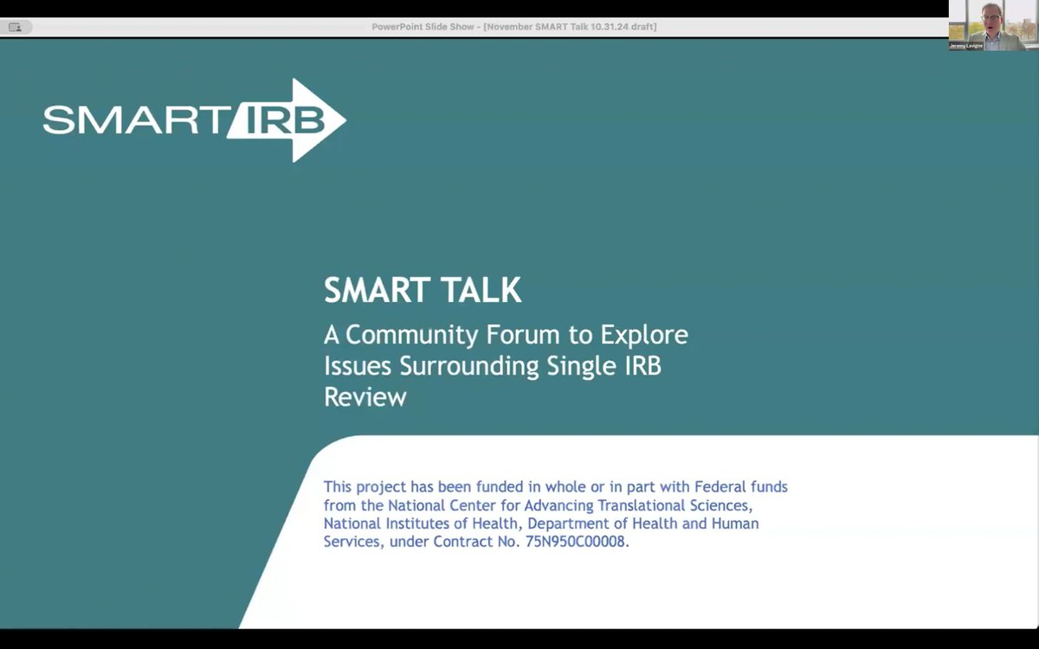Click the SMART IRB arrow logo
The image size is (1039, 649).
click(x=195, y=120)
